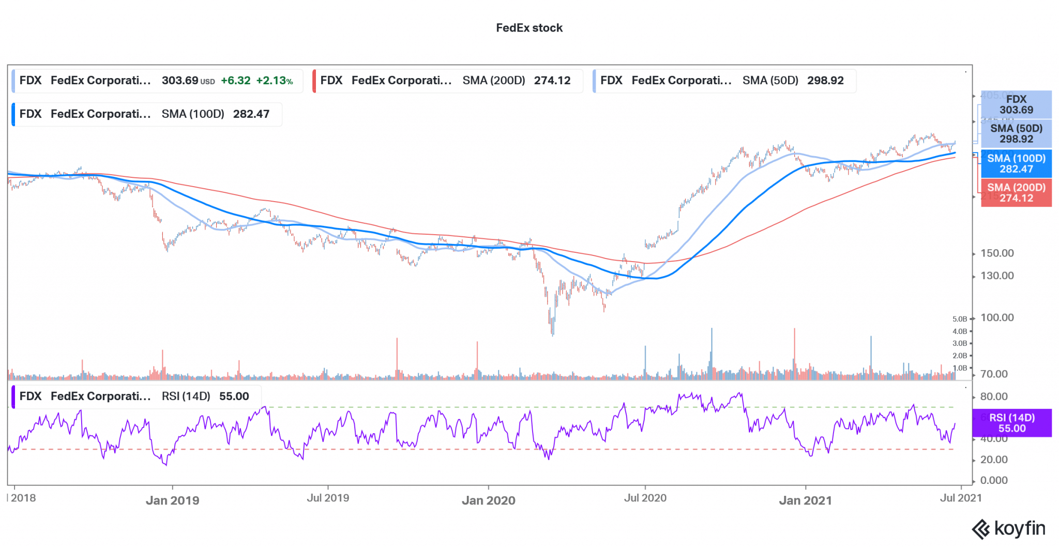1059x547 pixels.
Task: Select the SMA (50D) 298.92 tag on right axis
Action: coord(1016,133)
